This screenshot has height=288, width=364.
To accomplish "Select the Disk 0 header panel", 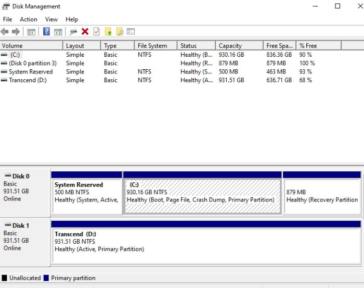I will pos(25,193).
